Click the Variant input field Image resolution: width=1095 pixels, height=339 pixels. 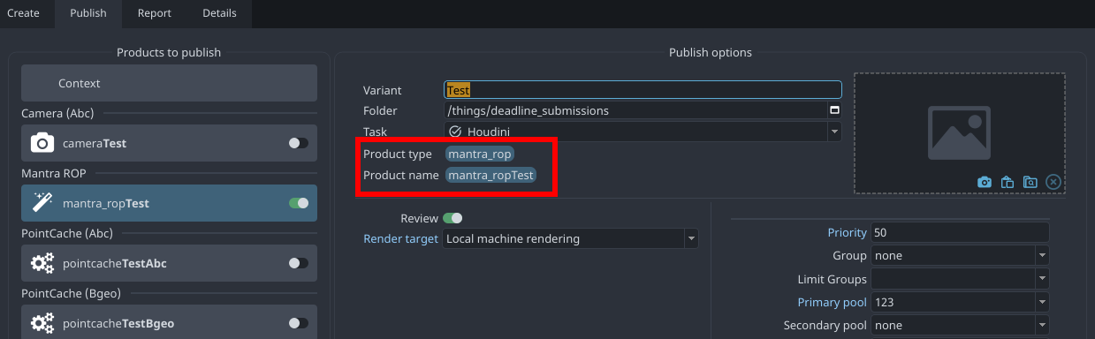click(643, 90)
